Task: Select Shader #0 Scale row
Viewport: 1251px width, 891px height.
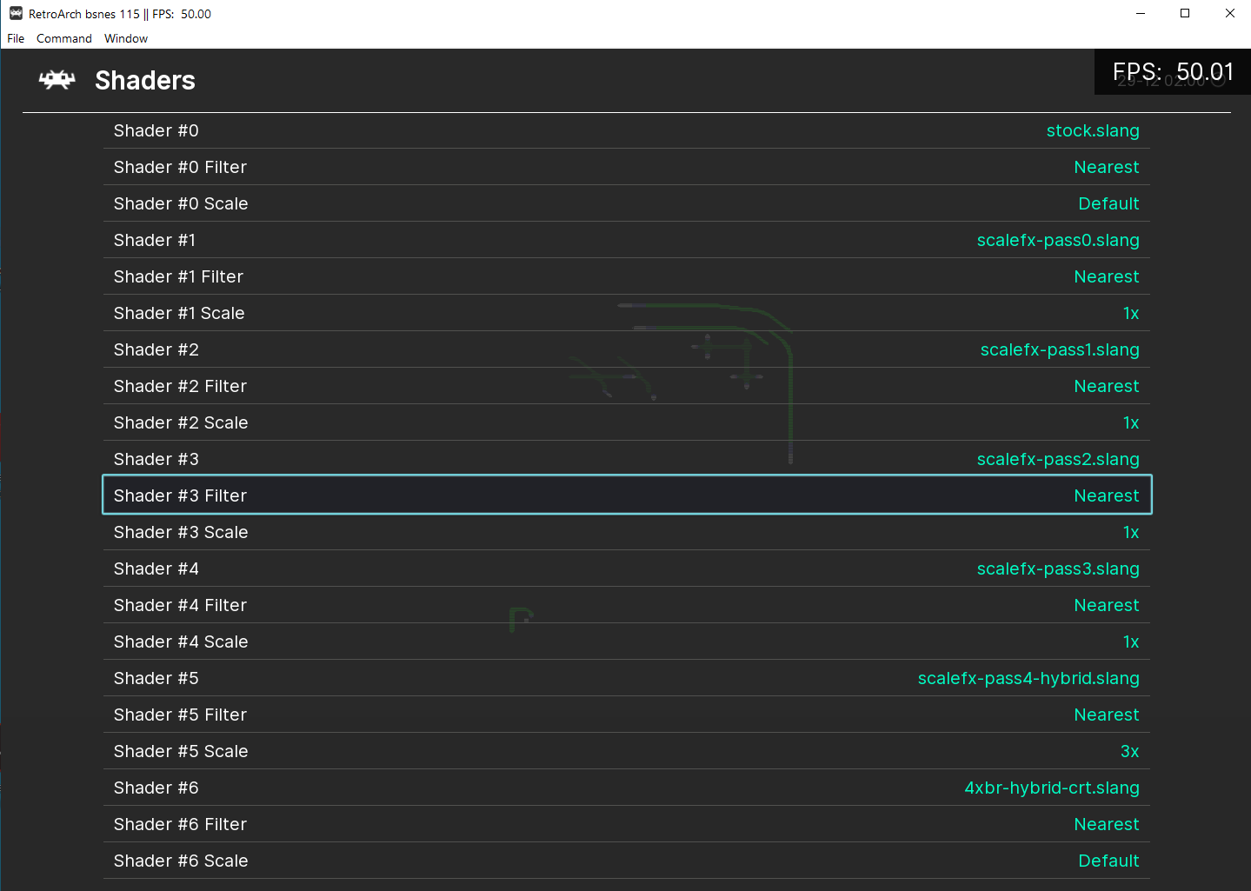Action: (x=626, y=203)
